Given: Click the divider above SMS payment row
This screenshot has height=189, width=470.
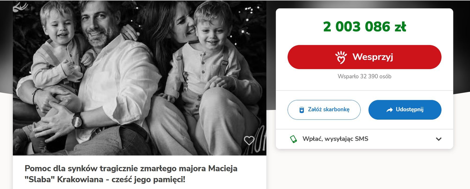Looking at the screenshot, I should (364, 129).
